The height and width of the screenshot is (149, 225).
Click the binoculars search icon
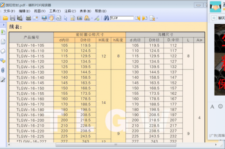click(x=106, y=18)
